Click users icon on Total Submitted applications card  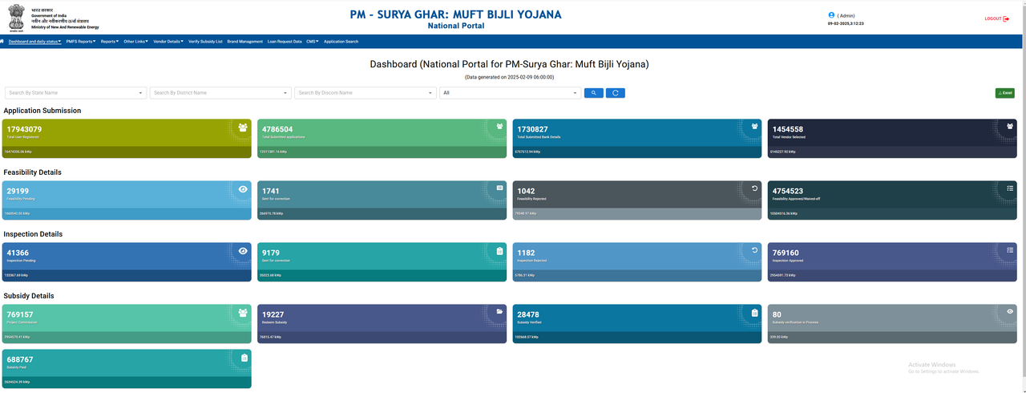coord(499,126)
